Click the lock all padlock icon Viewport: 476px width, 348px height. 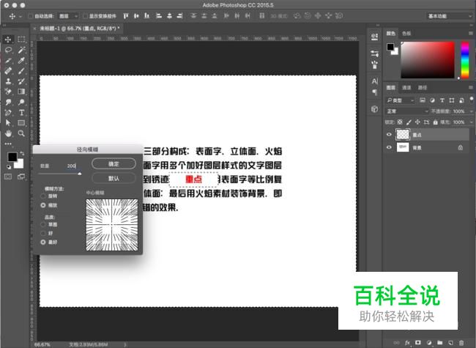(435, 122)
